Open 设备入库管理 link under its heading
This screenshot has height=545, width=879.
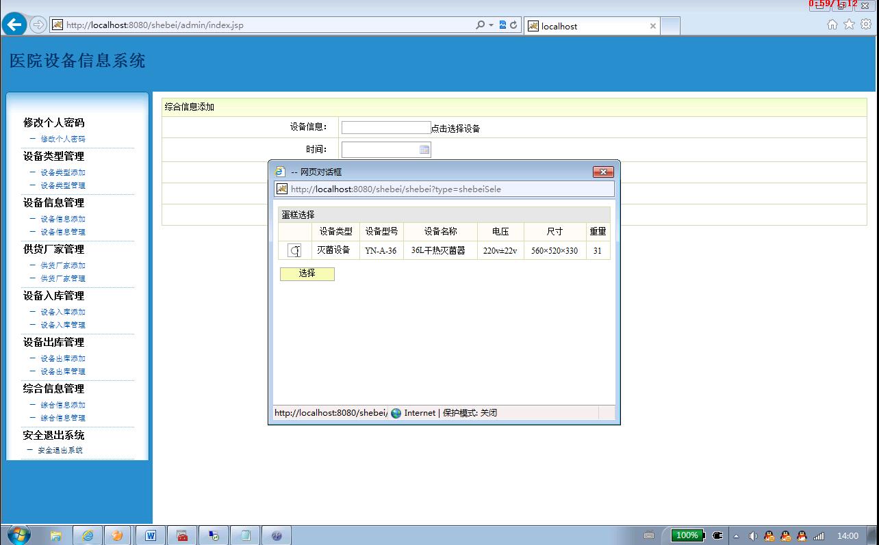coord(63,325)
